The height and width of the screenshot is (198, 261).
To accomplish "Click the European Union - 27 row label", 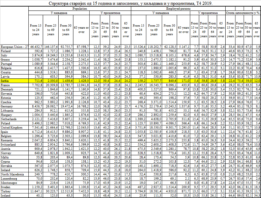I will pyautogui.click(x=15, y=46).
